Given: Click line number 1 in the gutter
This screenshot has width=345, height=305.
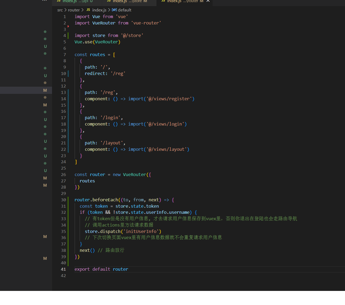Looking at the screenshot, I should pos(64,17).
